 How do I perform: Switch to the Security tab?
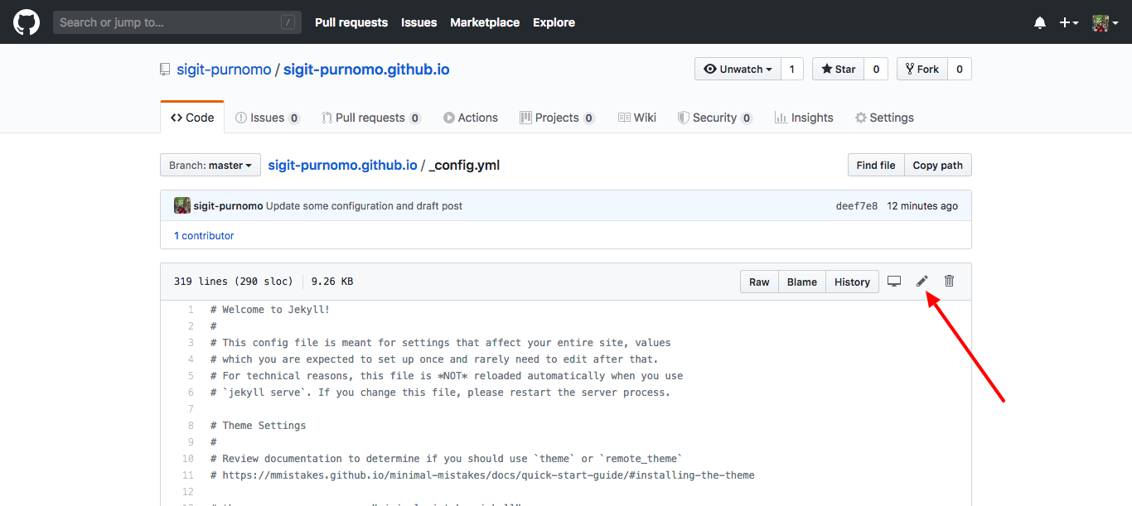(x=715, y=118)
